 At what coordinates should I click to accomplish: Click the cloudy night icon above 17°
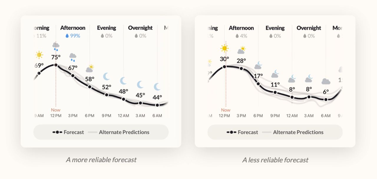click(258, 65)
